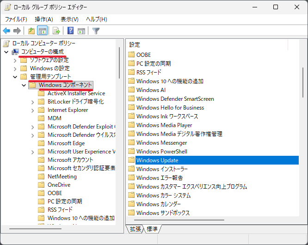Click the Windows カレンダー folder icon
This screenshot has width=308, height=245.
pos(131,204)
